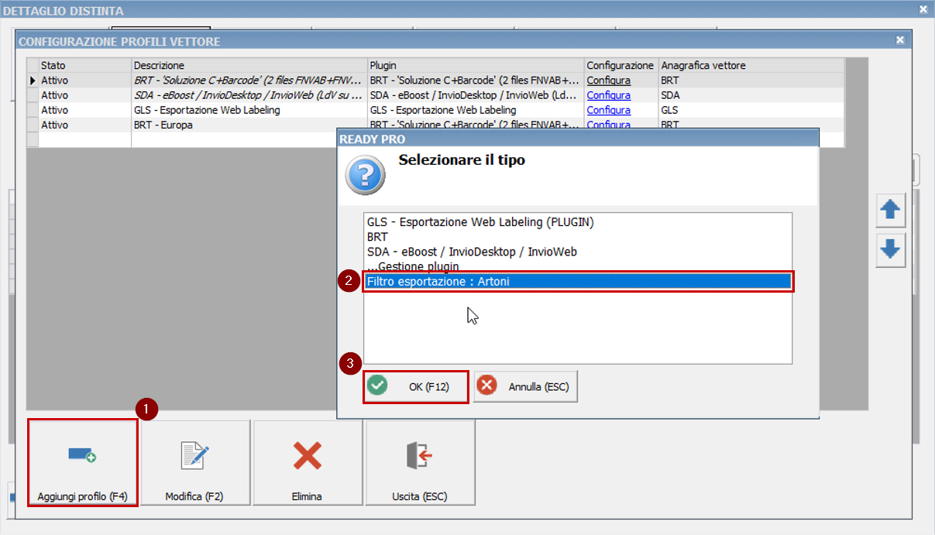
Task: Pick 'SDA - eBoost / InvioDesktop / InvioWeb' type
Action: pos(472,252)
